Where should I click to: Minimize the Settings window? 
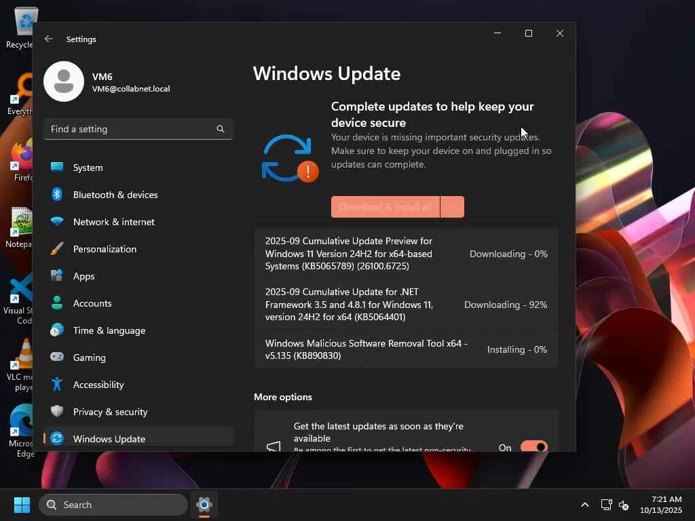click(x=497, y=33)
